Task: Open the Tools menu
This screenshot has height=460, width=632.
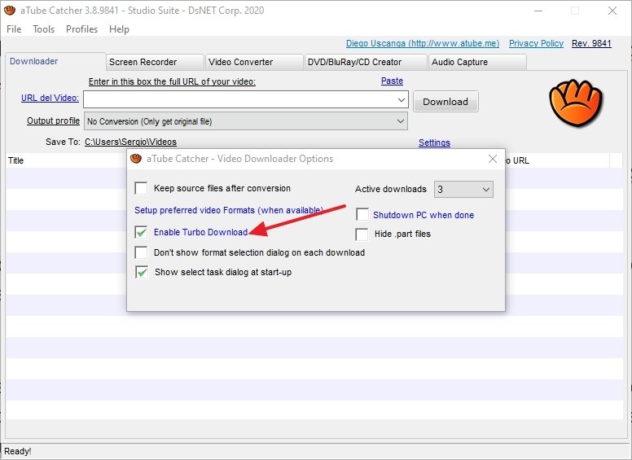Action: click(x=43, y=29)
